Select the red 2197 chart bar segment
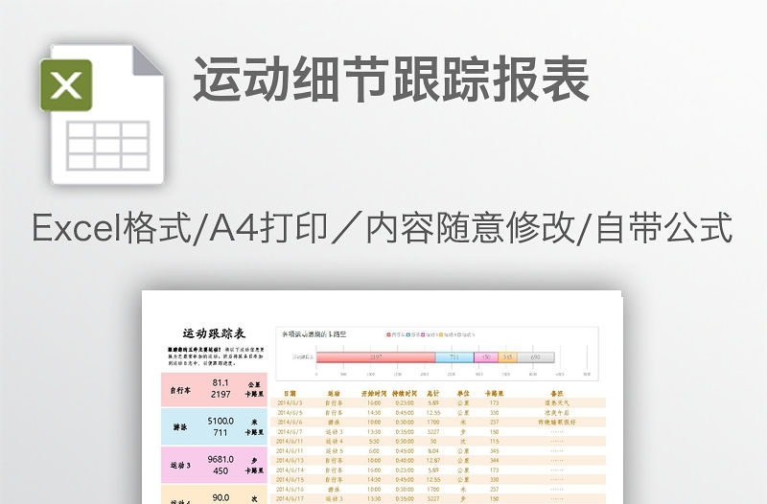Screen dimensions: 767x504 click(x=376, y=357)
